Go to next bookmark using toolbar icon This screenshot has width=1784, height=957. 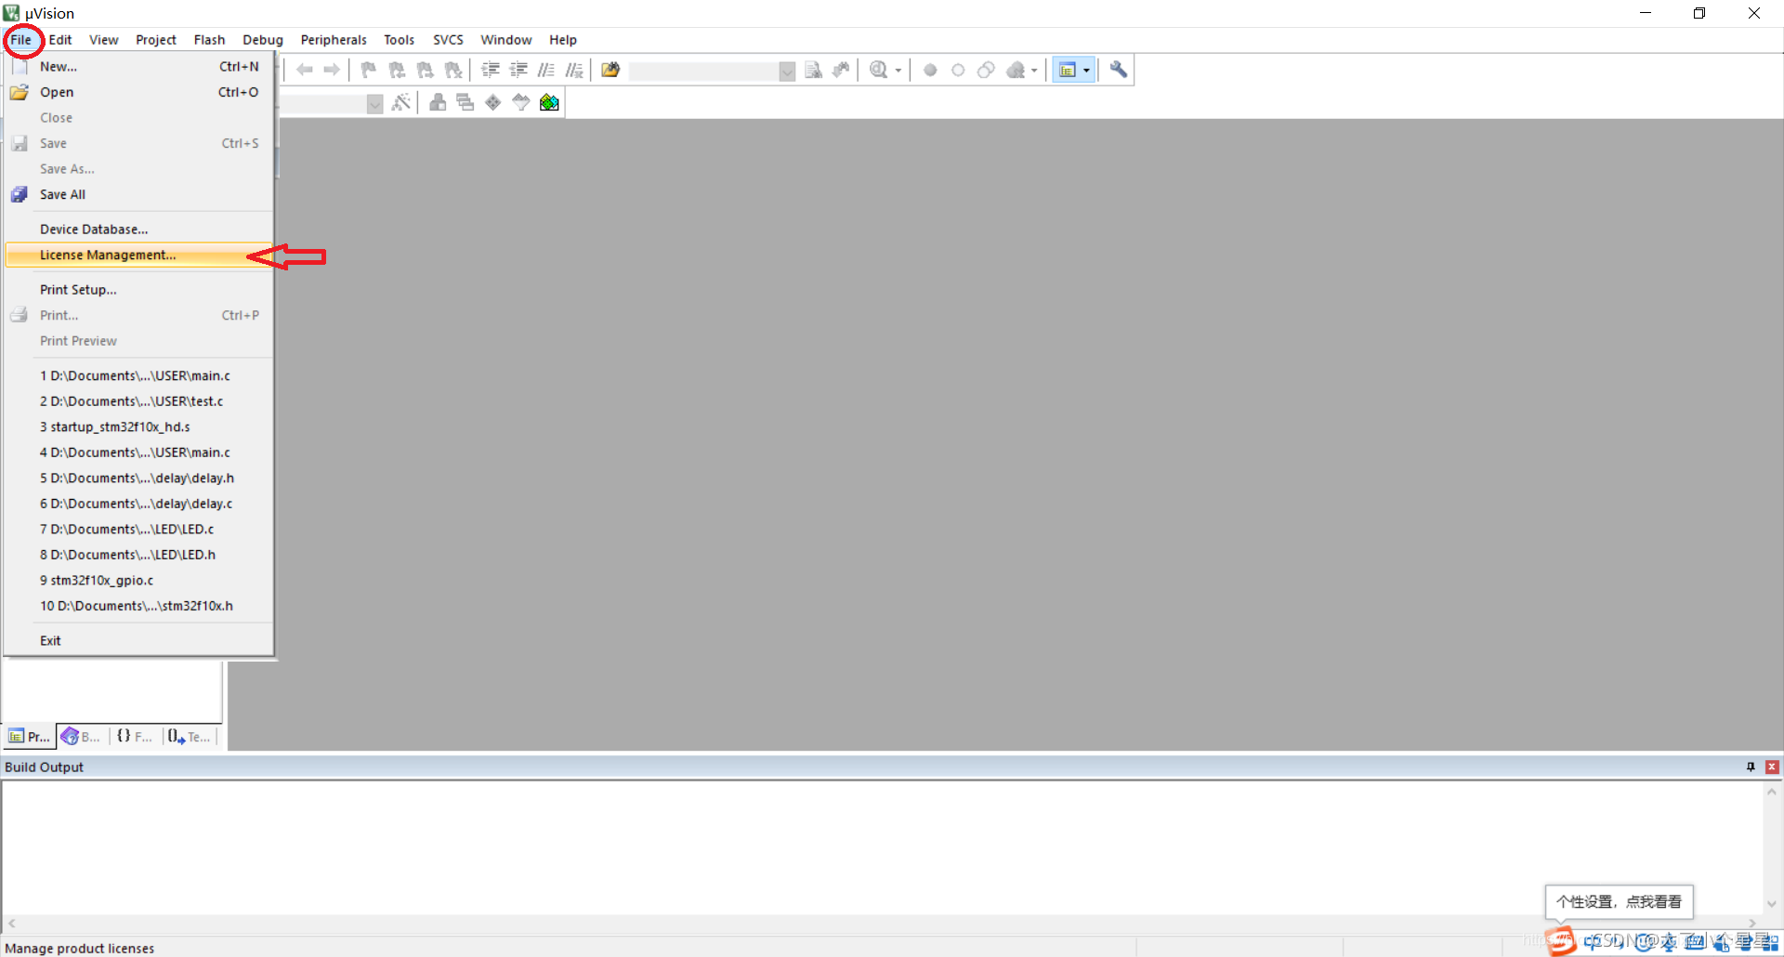(x=426, y=70)
